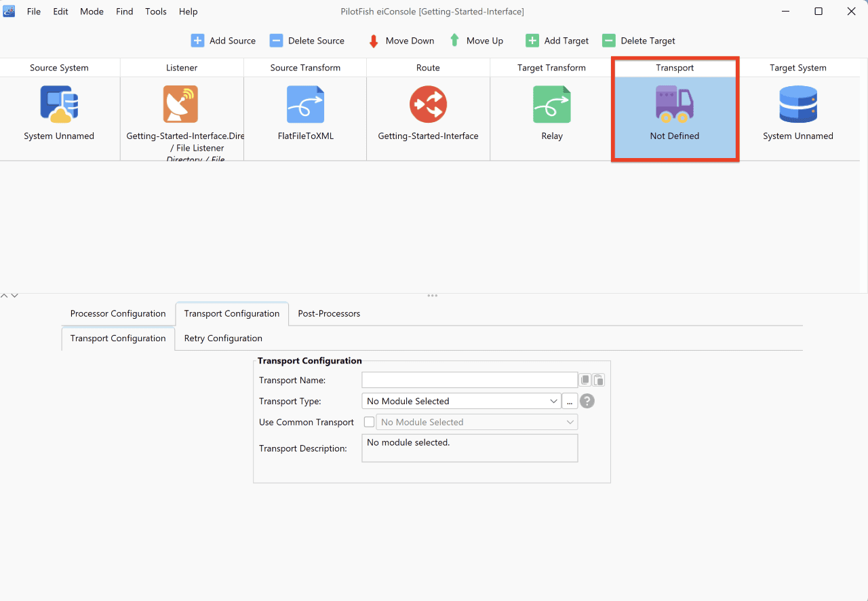Viewport: 868px width, 601px height.
Task: Open the FlatFileToXML source transform icon
Action: [x=305, y=104]
